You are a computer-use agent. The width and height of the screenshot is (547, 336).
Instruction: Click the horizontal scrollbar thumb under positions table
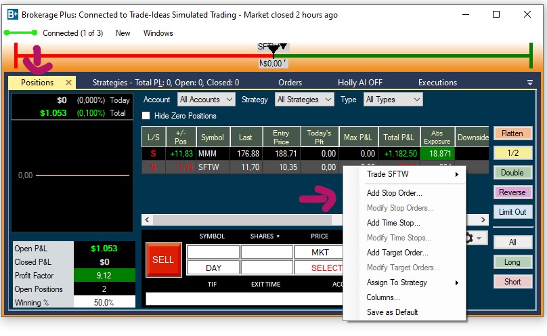tap(242, 219)
